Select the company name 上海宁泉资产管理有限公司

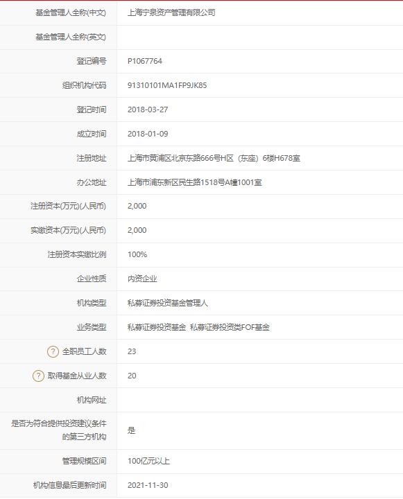pyautogui.click(x=171, y=12)
